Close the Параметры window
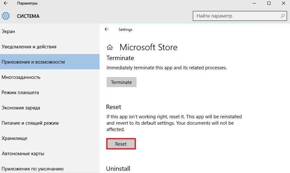290x173 pixels. pyautogui.click(x=283, y=3)
